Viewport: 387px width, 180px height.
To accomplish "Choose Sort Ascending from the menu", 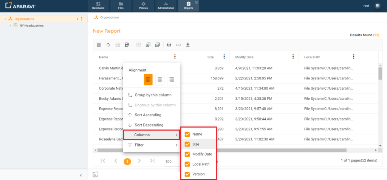I will click(148, 115).
